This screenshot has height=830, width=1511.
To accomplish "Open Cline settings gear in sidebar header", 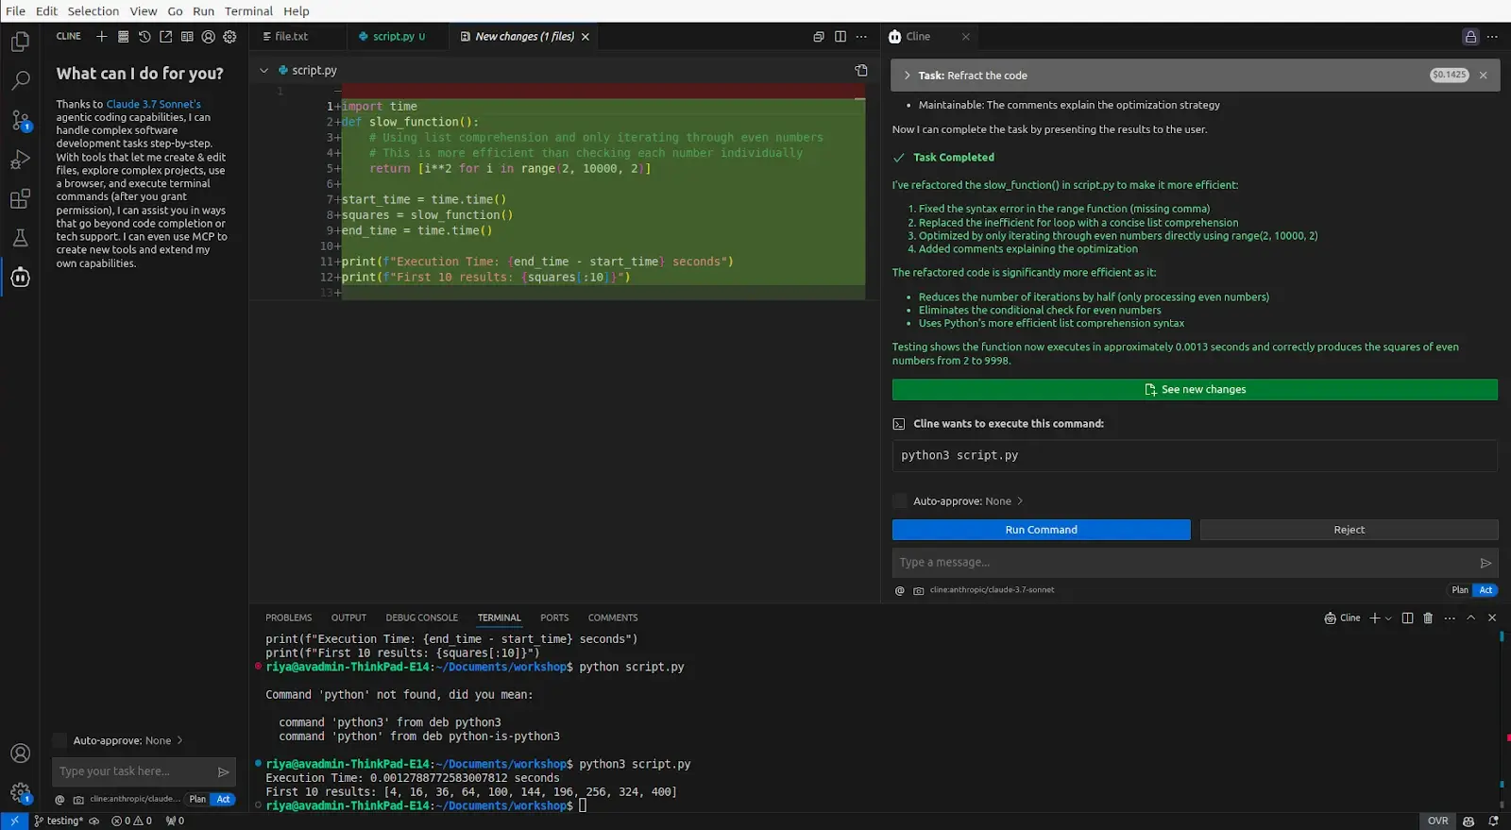I will pos(229,37).
